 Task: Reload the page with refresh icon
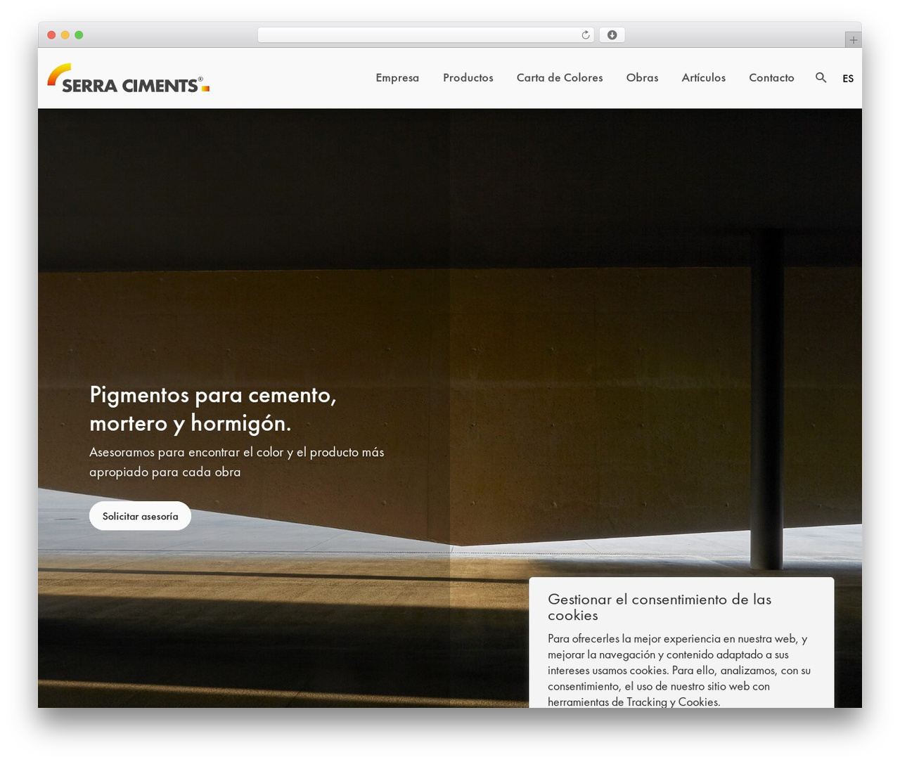coord(586,35)
